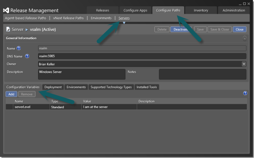Switch to the Deployment tab
Viewport: 254px width, 158px height.
point(53,87)
